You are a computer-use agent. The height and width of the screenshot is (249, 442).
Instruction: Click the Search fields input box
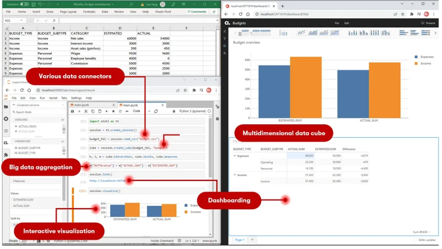(x=38, y=112)
